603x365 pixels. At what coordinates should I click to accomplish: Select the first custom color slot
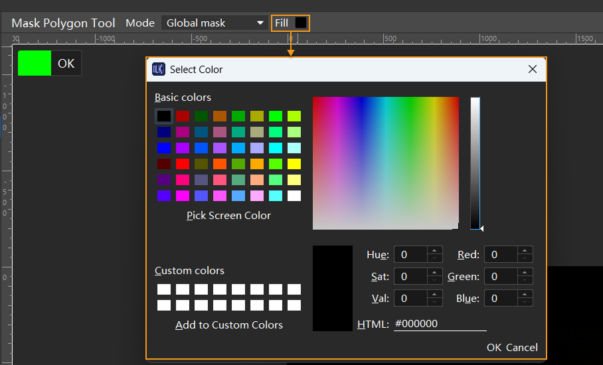164,289
